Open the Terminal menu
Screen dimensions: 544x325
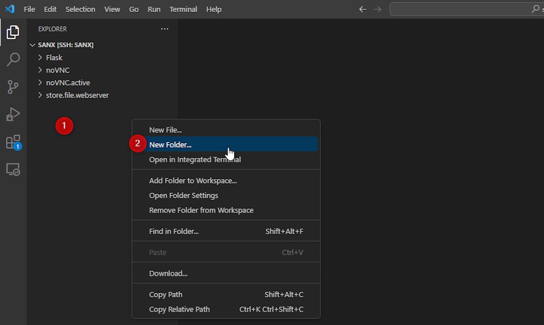pos(183,9)
